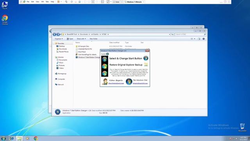
Task: Click the Current orb icon in Start Button Changer
Action: (x=107, y=54)
